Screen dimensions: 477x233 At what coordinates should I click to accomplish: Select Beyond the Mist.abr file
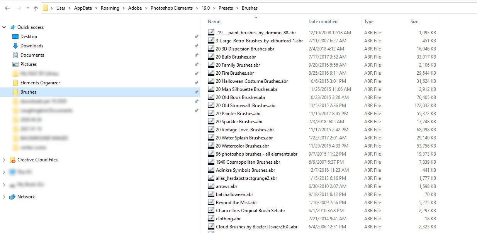(x=236, y=203)
